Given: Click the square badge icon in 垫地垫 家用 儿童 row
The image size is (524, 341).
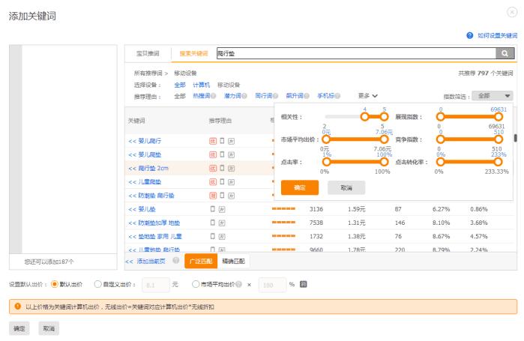Looking at the screenshot, I should point(222,237).
